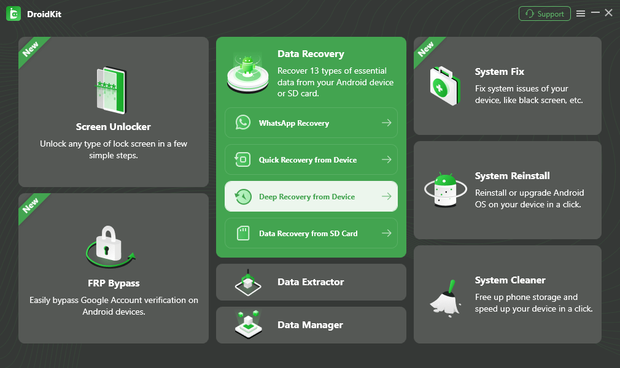The image size is (620, 368).
Task: Click the DroidKit logo icon
Action: 13,13
